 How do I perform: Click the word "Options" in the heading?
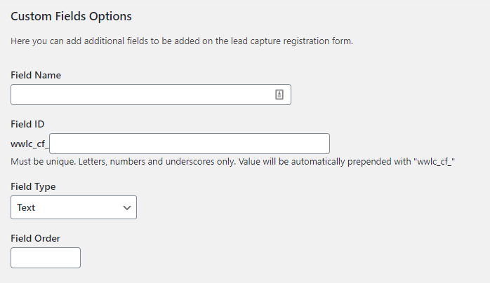[x=112, y=15]
